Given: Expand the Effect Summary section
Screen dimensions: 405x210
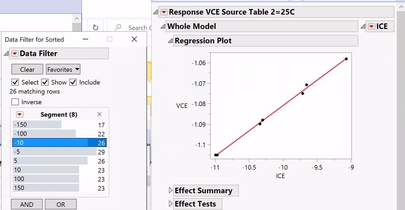Looking at the screenshot, I should 171,191.
